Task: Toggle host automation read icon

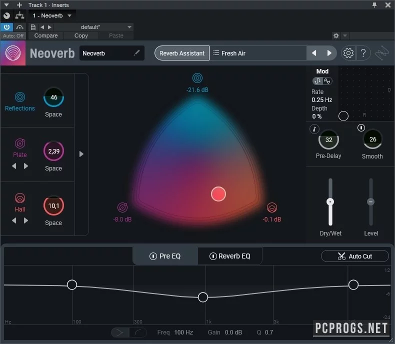Action: [x=19, y=27]
